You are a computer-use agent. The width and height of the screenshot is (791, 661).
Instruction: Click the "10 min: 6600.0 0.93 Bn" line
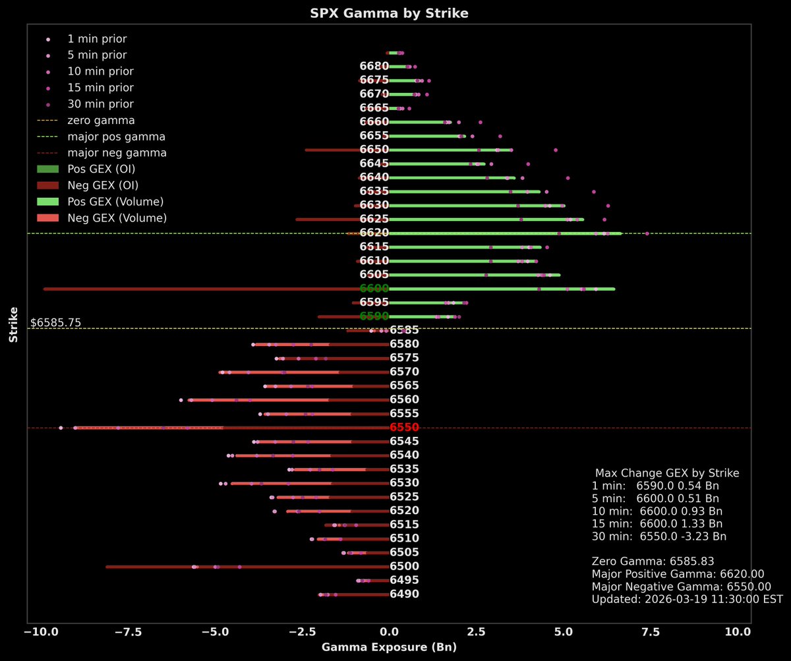click(657, 511)
